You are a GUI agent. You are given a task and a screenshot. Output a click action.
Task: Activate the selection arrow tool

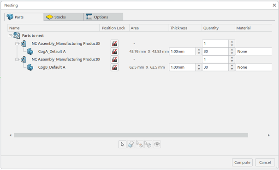(122, 144)
